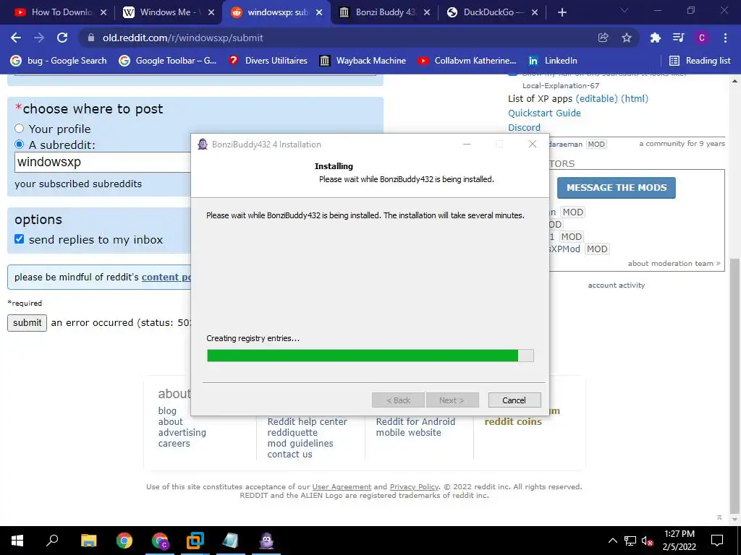Select the Your profile radio button
This screenshot has height=555, width=741.
(20, 129)
